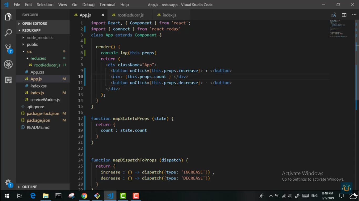Expand the Open Editors section

[x=43, y=24]
